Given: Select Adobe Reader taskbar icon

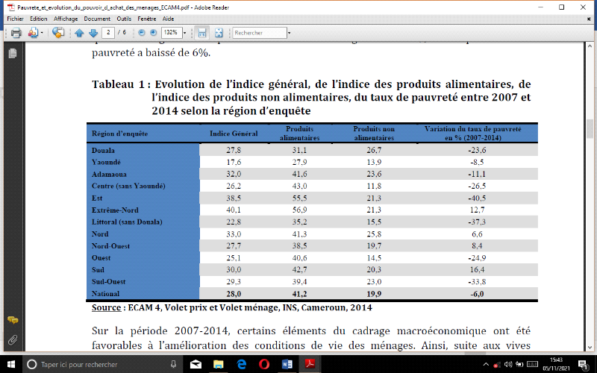Looking at the screenshot, I should [x=310, y=364].
